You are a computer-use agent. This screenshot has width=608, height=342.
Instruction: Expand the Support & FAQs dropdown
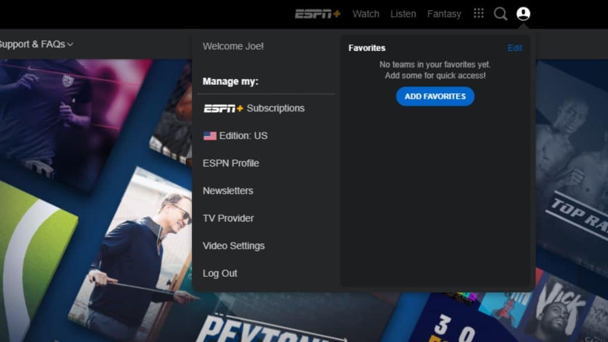(36, 45)
